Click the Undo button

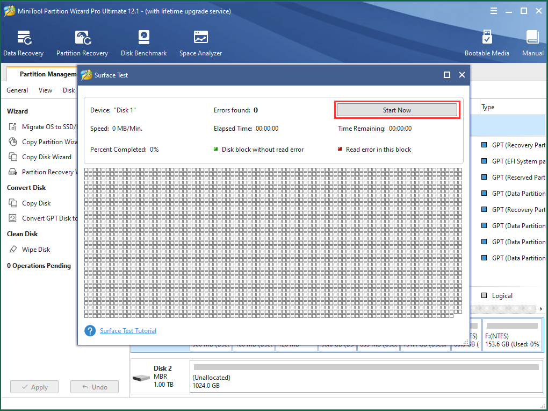95,387
